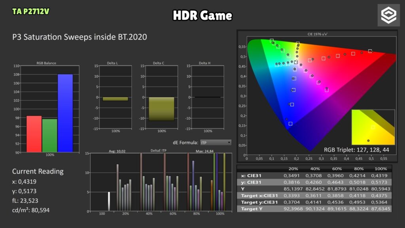This screenshot has height=228, width=405.
Task: Click the 'Max: 24,84' value
Action: tap(204, 151)
